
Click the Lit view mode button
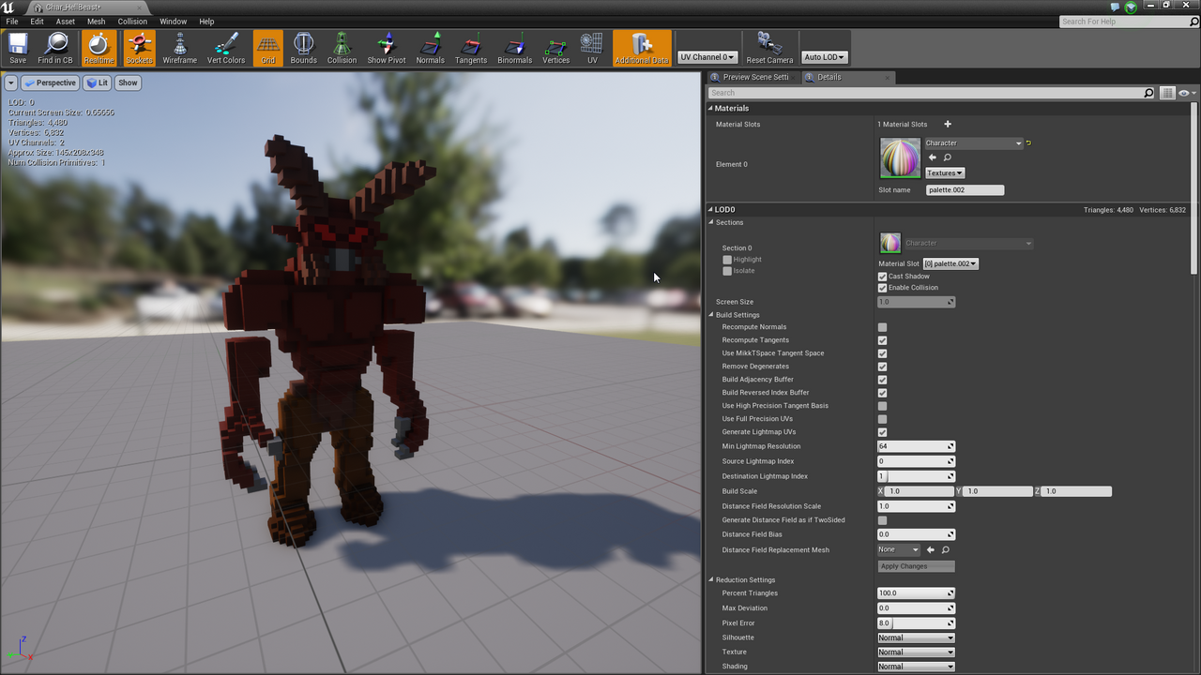coord(97,82)
